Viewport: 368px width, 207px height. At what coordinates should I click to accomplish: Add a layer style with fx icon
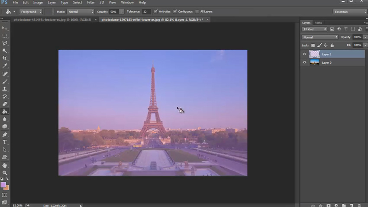click(x=321, y=205)
